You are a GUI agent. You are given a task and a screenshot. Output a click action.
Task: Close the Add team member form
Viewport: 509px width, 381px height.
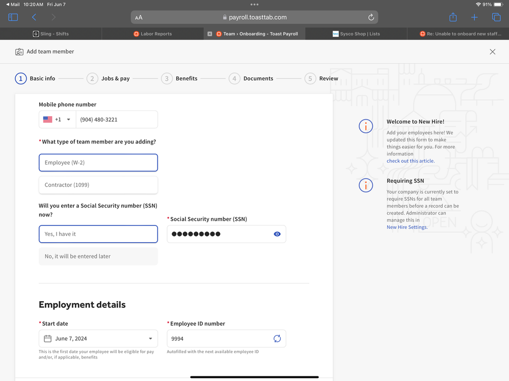[x=492, y=52]
